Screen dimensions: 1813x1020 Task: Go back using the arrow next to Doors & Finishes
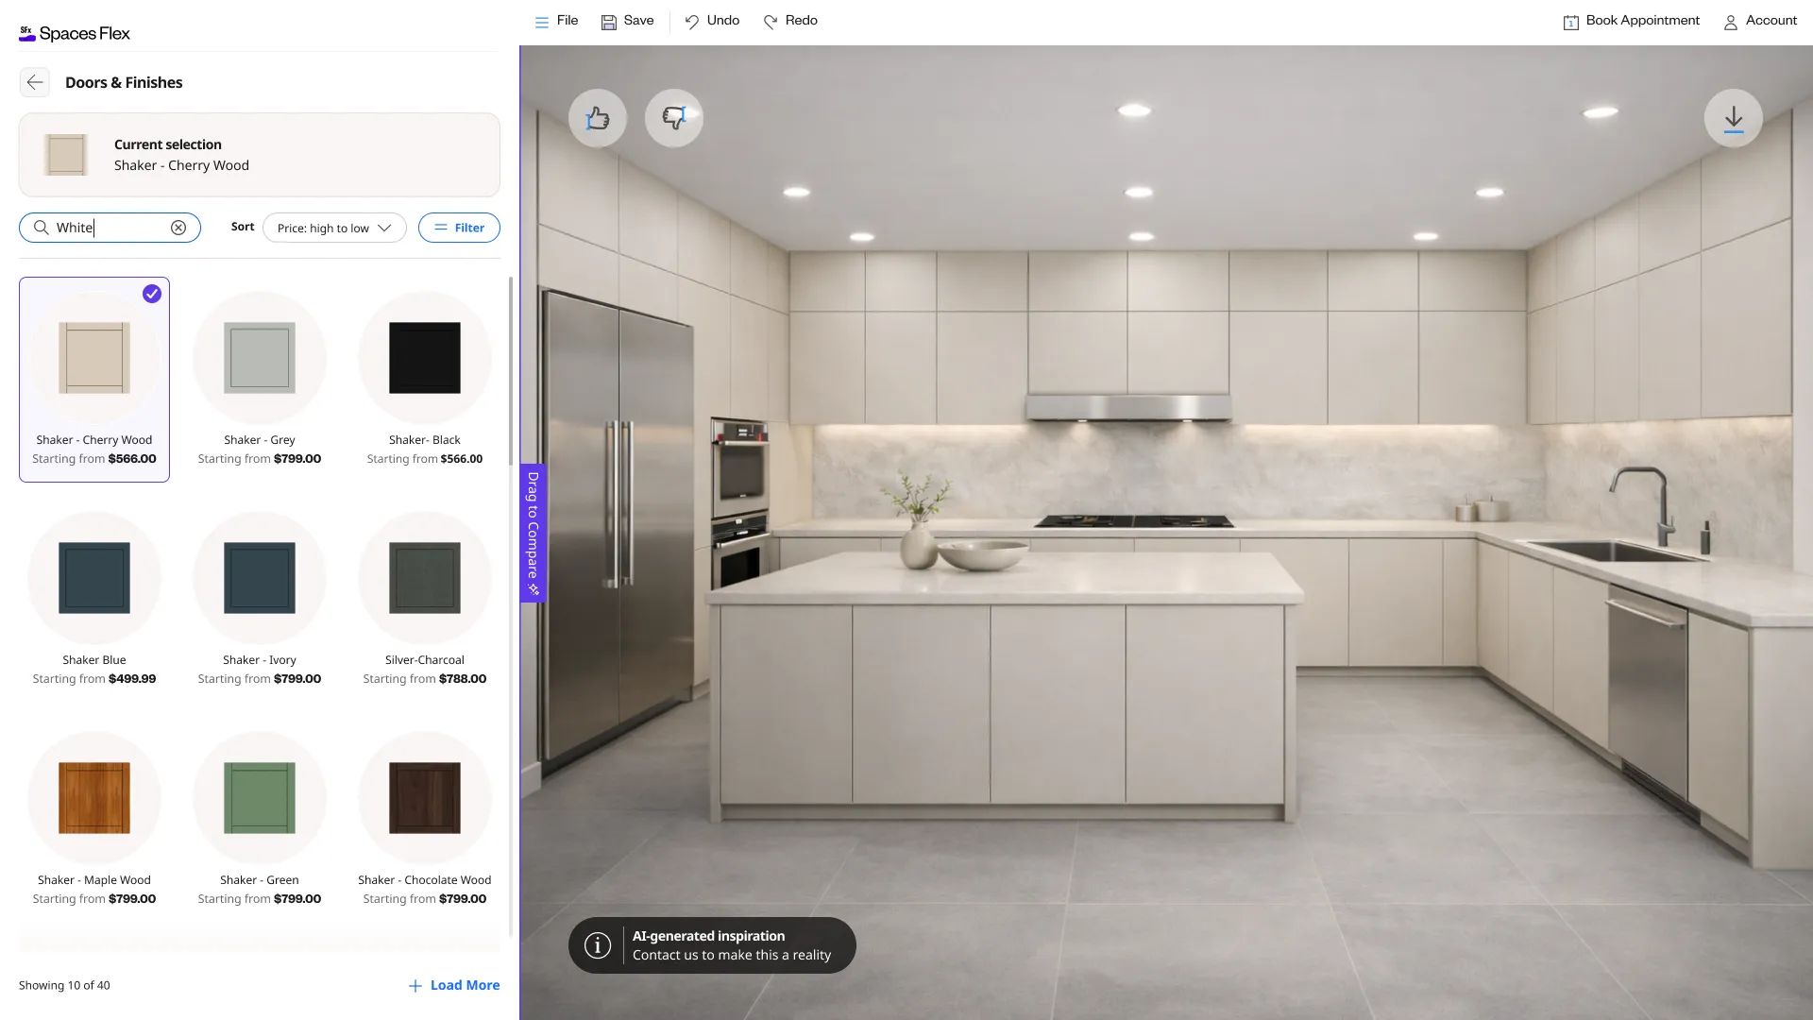(35, 82)
